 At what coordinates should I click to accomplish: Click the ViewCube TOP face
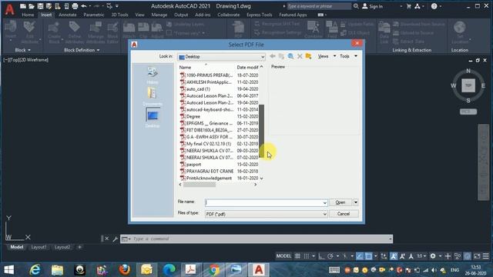coord(468,85)
